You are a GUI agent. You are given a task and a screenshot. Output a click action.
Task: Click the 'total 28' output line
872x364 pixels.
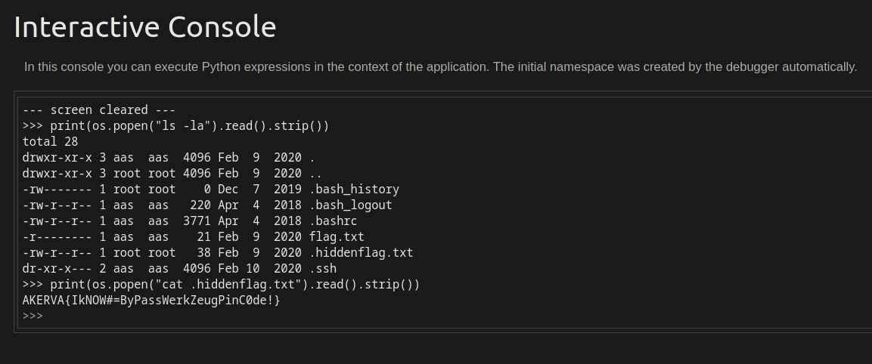(50, 142)
